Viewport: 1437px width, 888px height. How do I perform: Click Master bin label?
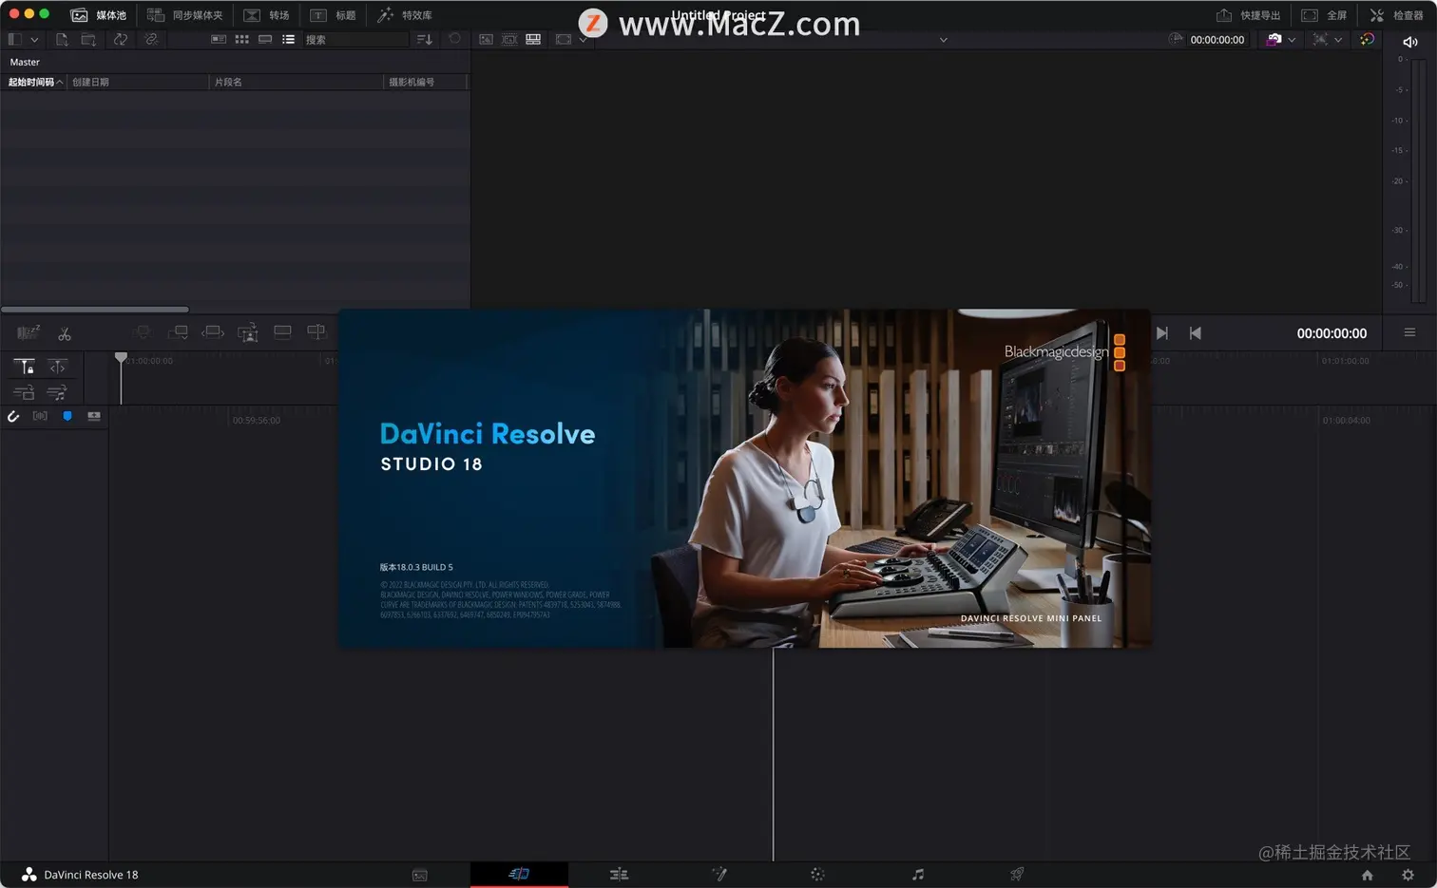click(x=25, y=62)
